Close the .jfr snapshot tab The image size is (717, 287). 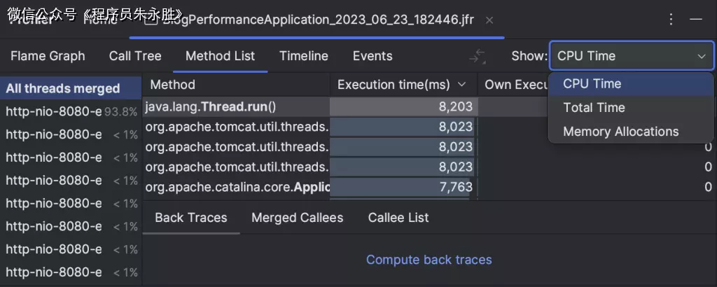489,20
